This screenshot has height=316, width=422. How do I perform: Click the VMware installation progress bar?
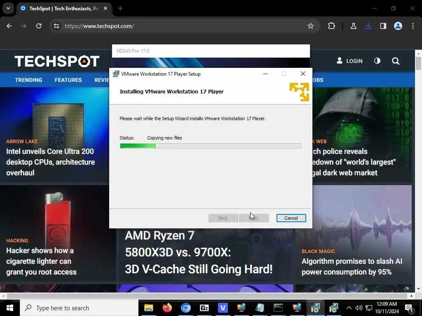[211, 146]
